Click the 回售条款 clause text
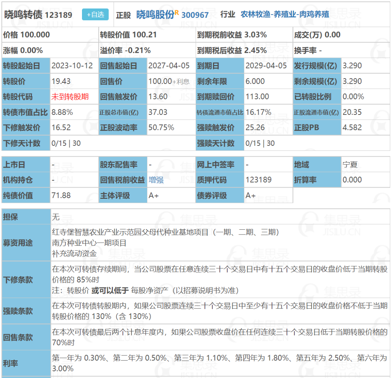The image size is (392, 378). (x=220, y=337)
